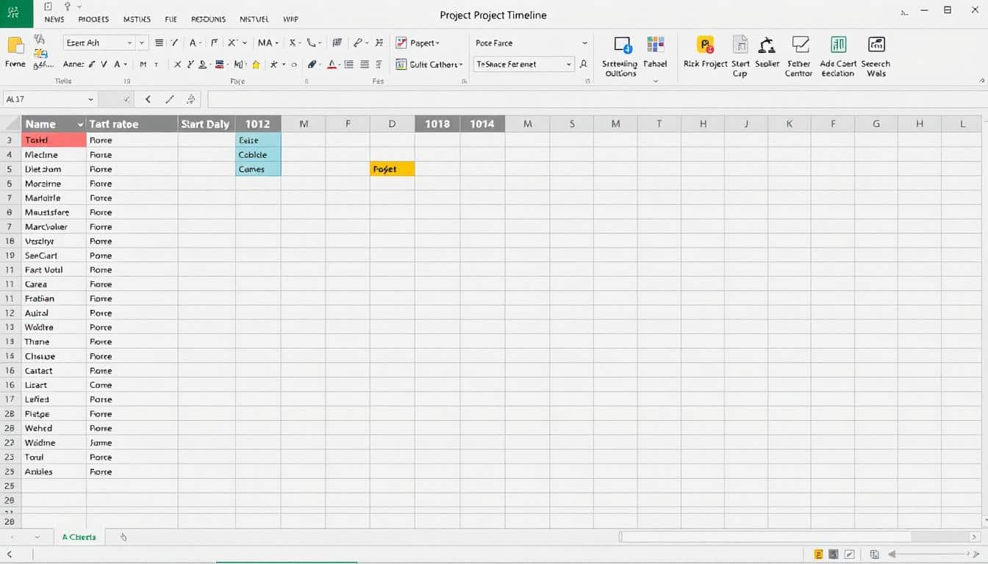Click the blue Cobicle cell
Viewport: 988px width, 564px height.
[258, 154]
